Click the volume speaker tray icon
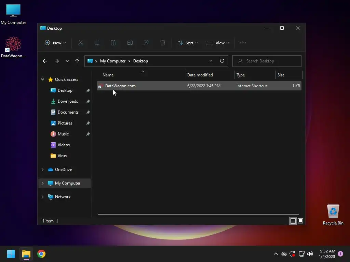 (x=310, y=254)
